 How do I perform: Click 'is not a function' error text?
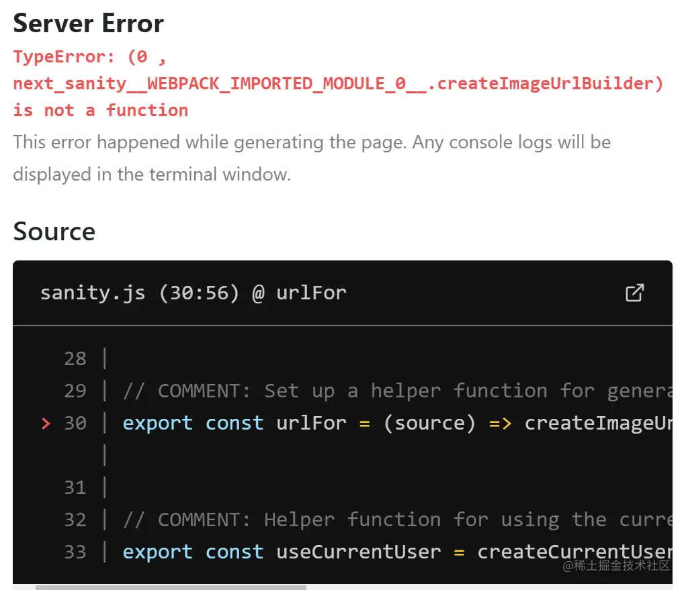click(x=101, y=111)
